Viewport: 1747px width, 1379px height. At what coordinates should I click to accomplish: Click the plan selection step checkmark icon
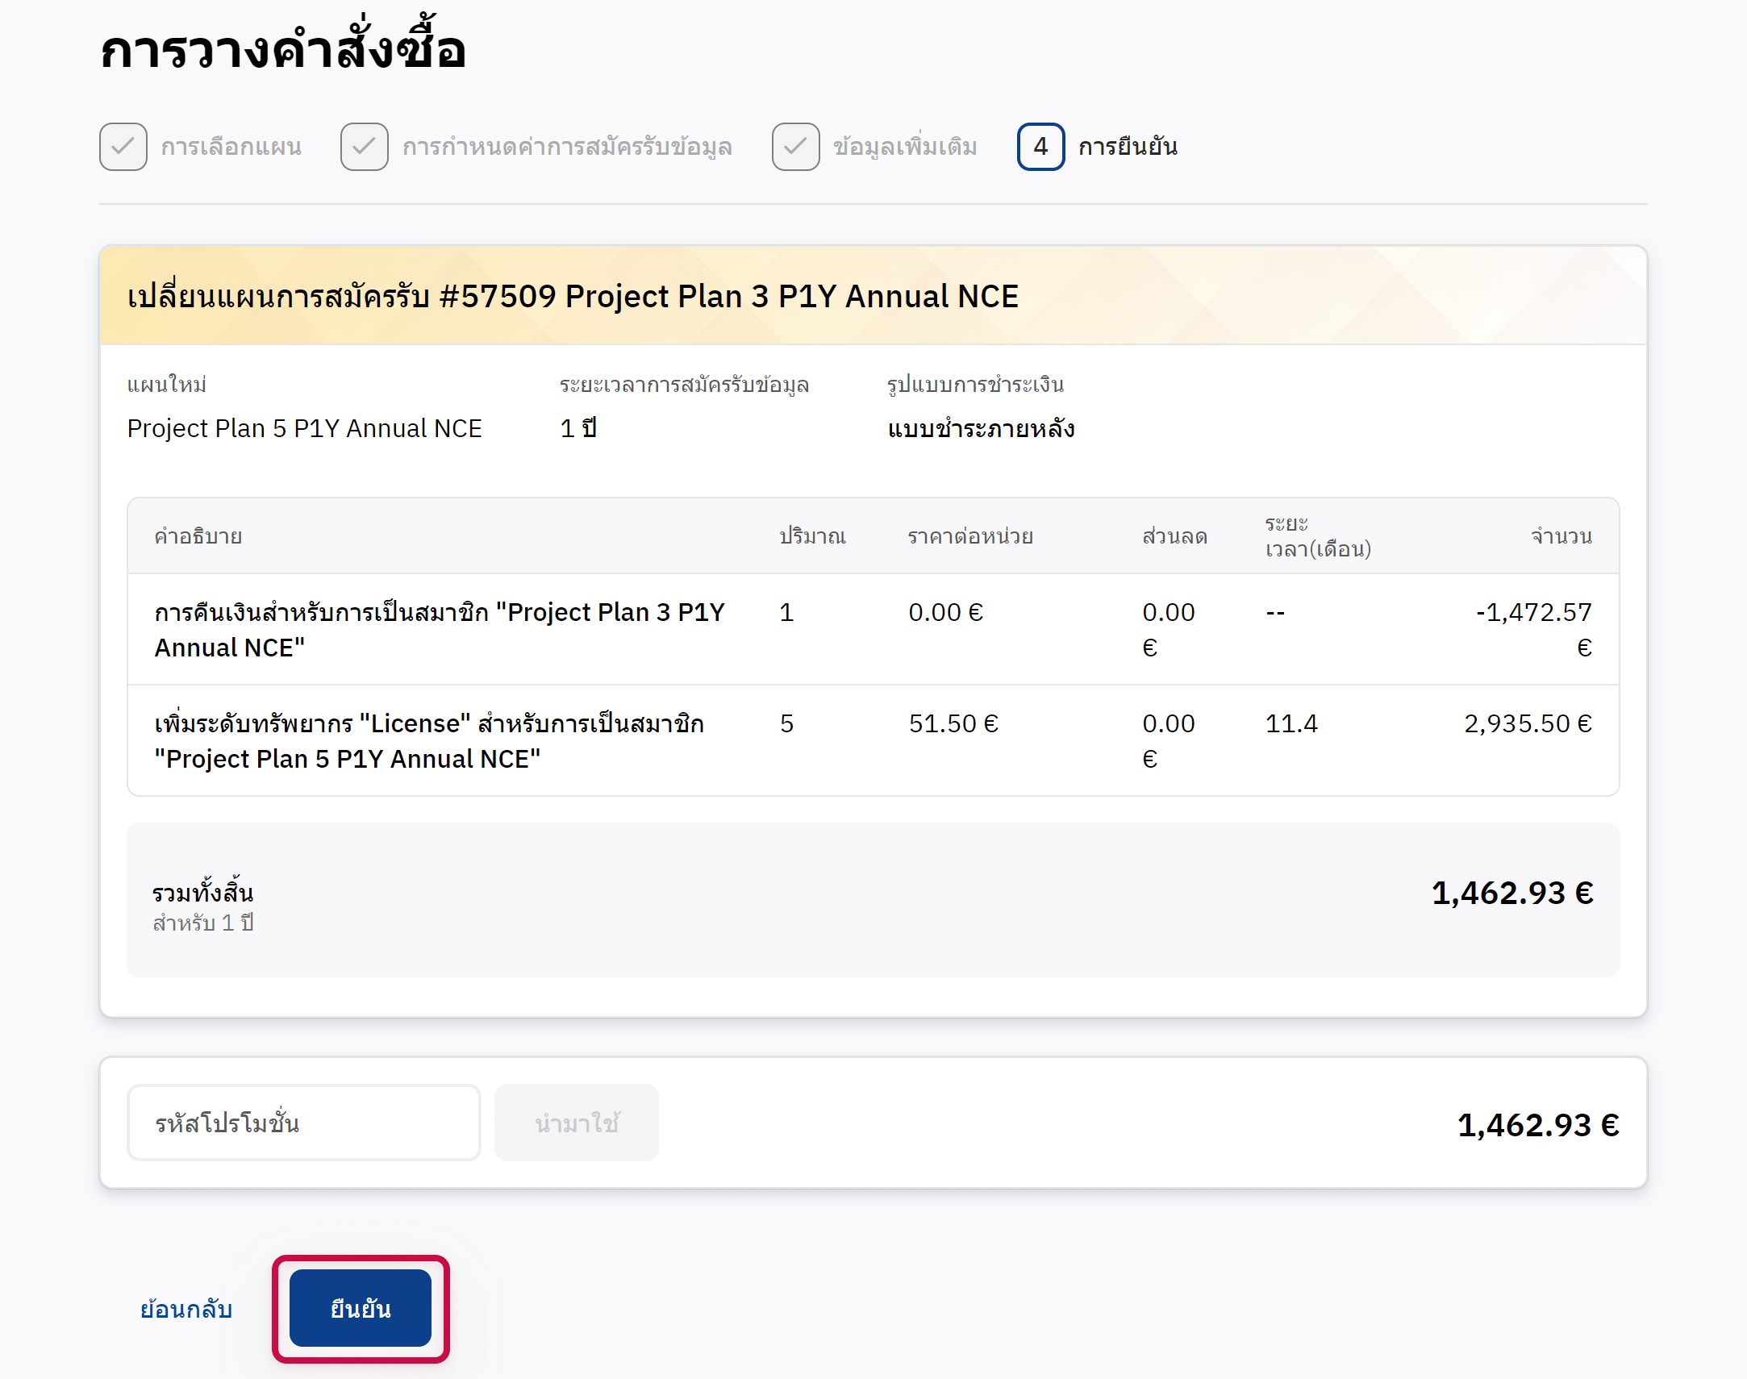tap(123, 146)
